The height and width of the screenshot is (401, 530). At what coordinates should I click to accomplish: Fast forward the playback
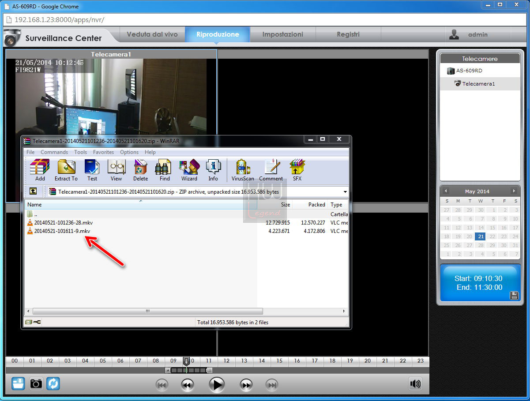click(246, 385)
